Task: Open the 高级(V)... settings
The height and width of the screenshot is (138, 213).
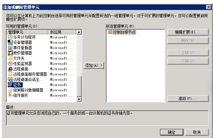Action: pos(188,98)
